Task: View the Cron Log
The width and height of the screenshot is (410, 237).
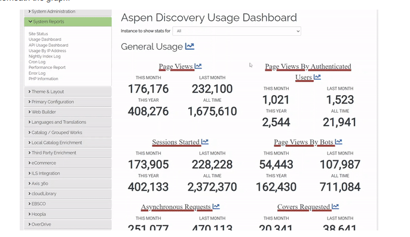Action: pos(37,62)
